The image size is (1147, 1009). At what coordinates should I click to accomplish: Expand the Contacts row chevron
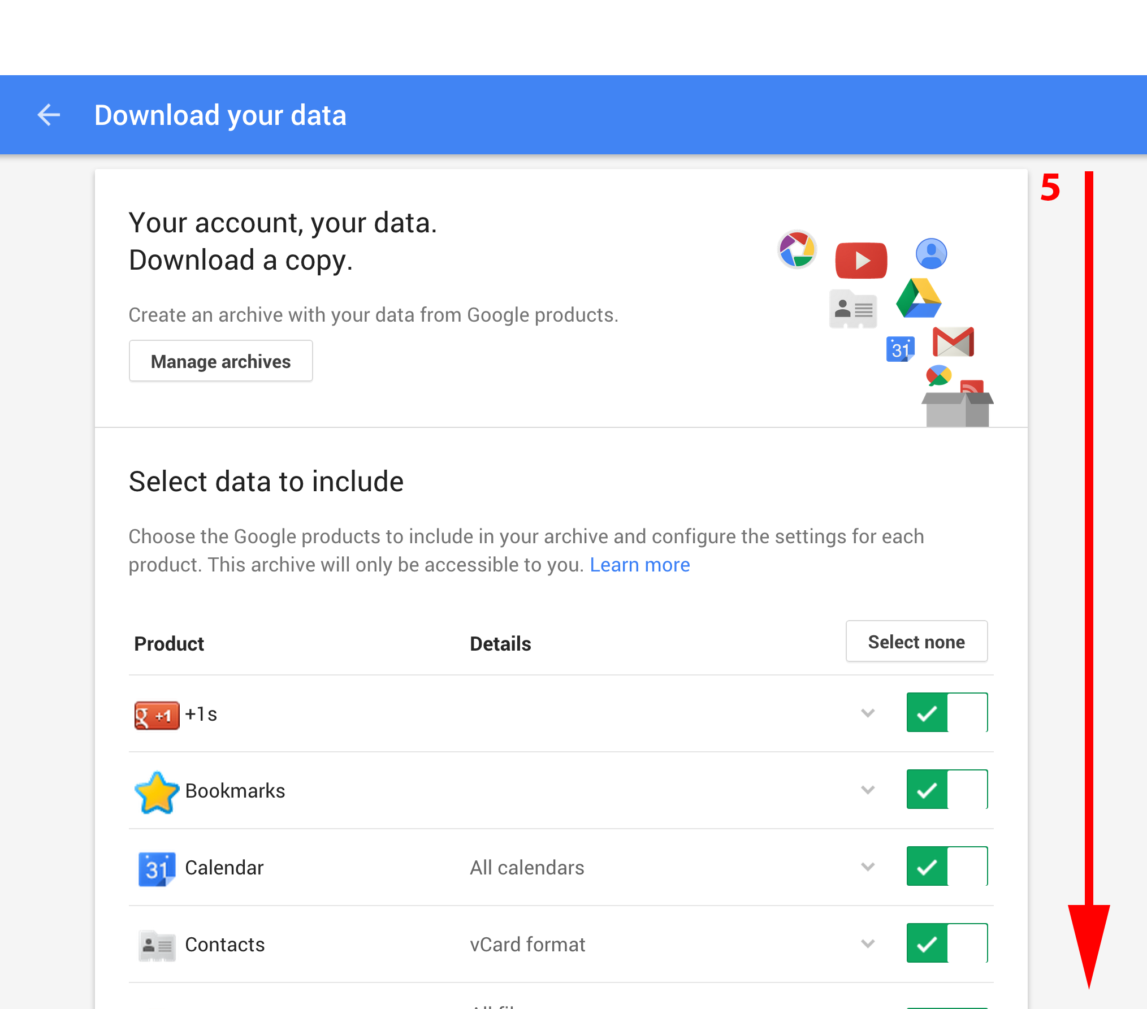coord(868,943)
